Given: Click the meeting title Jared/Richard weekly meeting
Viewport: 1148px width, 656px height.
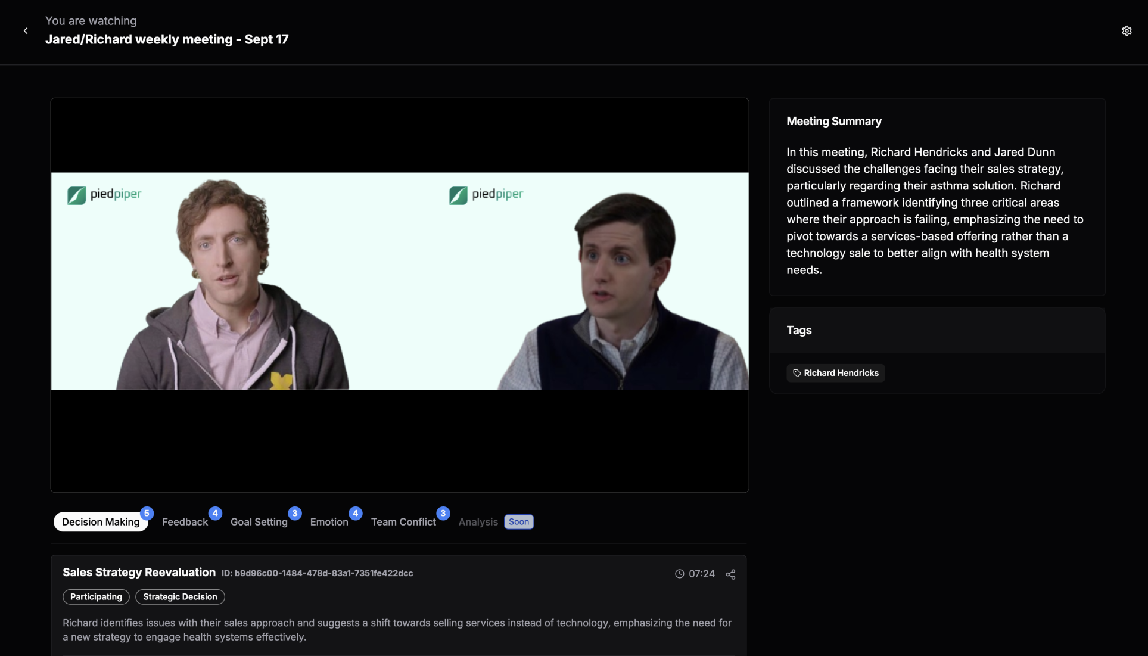Looking at the screenshot, I should (167, 39).
